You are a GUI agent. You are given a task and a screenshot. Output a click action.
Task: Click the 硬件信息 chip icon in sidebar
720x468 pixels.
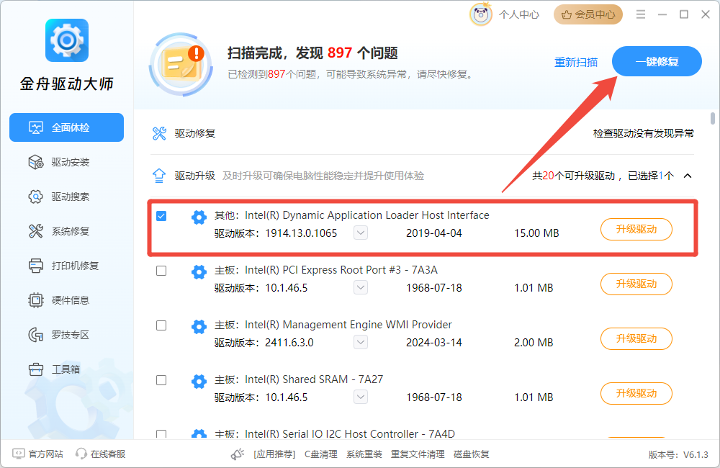(x=36, y=300)
